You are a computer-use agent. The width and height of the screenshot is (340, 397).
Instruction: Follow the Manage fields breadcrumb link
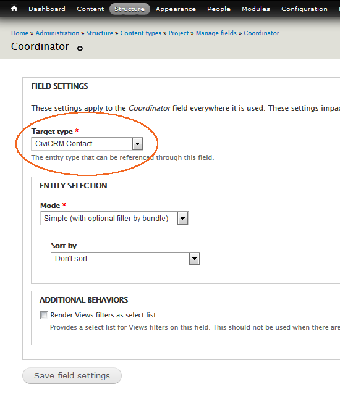[216, 33]
